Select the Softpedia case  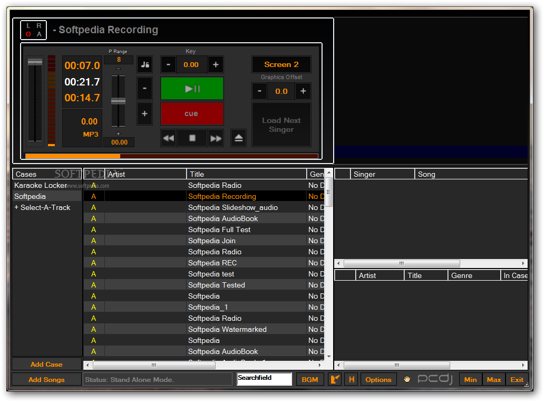pos(46,196)
